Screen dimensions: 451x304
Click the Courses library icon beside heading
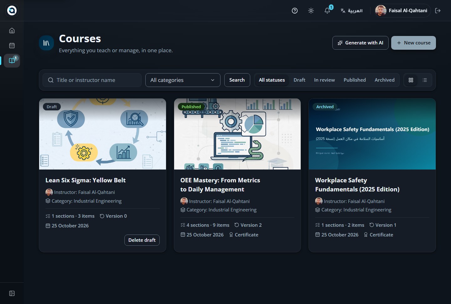46,43
